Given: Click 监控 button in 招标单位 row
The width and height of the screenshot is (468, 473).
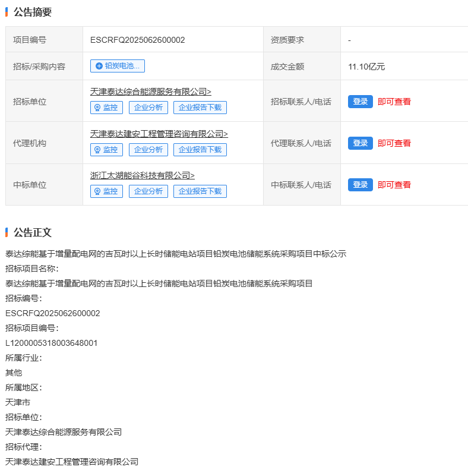Looking at the screenshot, I should (x=106, y=108).
